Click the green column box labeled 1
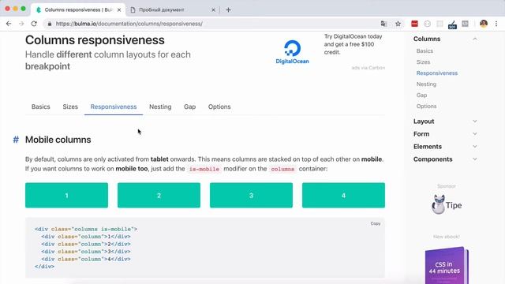Image resolution: width=505 pixels, height=284 pixels. pyautogui.click(x=66, y=195)
